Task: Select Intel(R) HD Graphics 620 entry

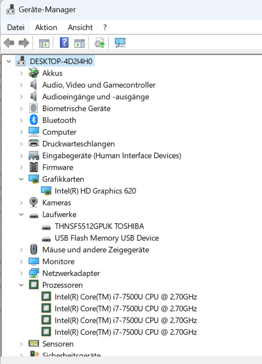Action: pos(95,191)
